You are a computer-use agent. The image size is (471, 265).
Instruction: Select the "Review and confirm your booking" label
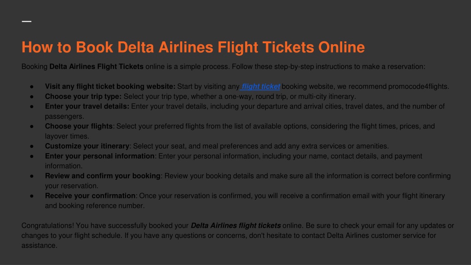click(103, 176)
